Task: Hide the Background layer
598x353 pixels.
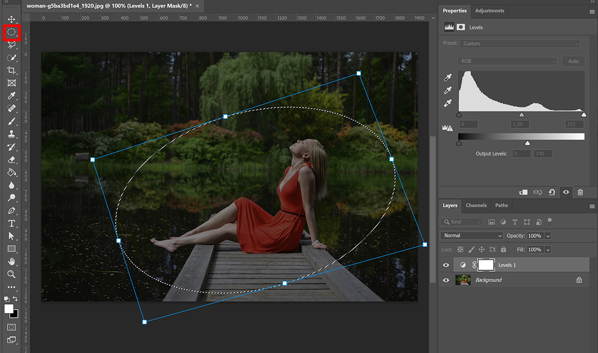Action: pos(446,280)
